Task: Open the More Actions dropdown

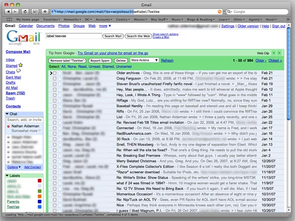Action: click(x=144, y=60)
